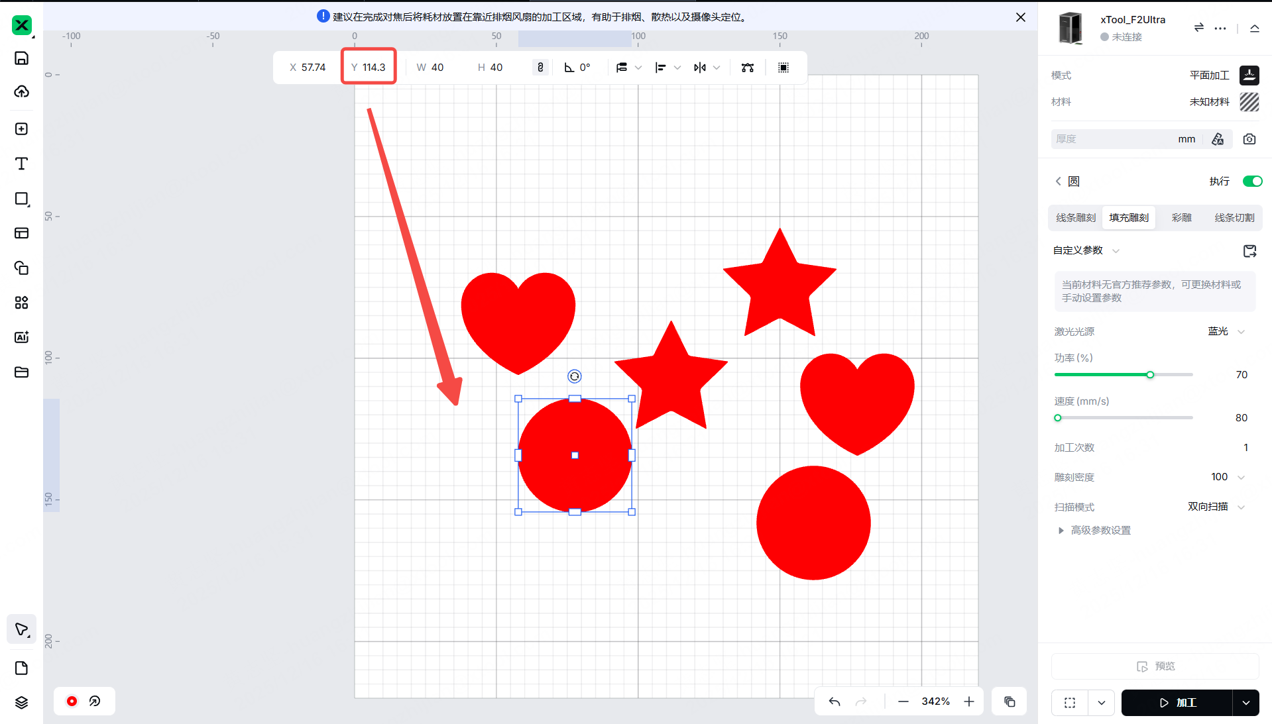This screenshot has width=1272, height=724.
Task: Switch to the 线条切割 tab
Action: pyautogui.click(x=1234, y=218)
